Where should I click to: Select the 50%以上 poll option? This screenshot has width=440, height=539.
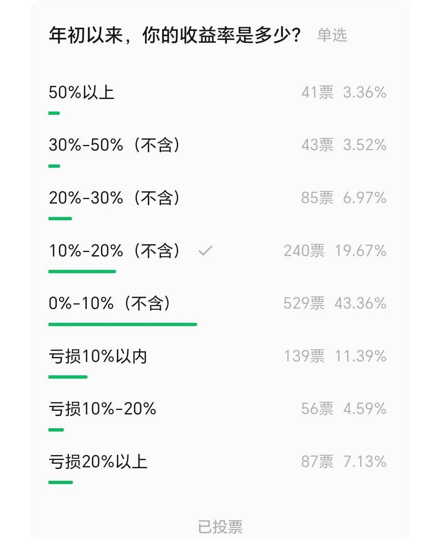click(81, 92)
